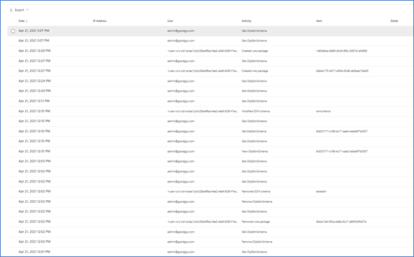
Task: Click the item ID starting with 1e63e9da
Action: 341,51
